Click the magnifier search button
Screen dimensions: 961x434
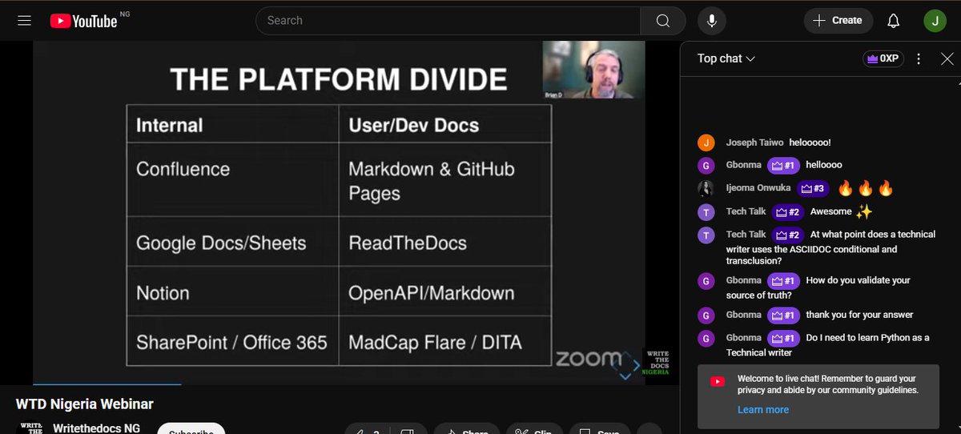click(663, 21)
